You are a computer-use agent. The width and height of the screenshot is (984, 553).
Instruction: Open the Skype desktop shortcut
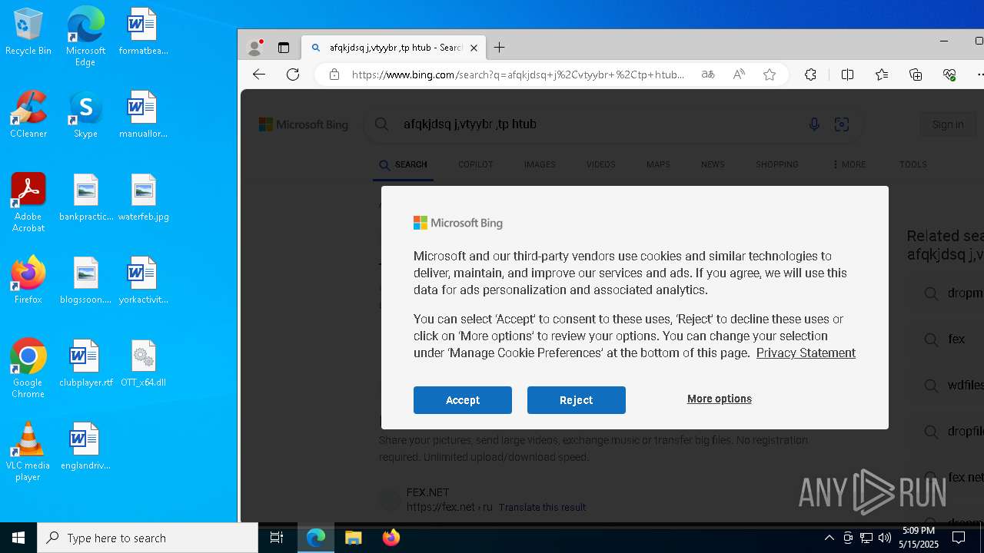85,114
